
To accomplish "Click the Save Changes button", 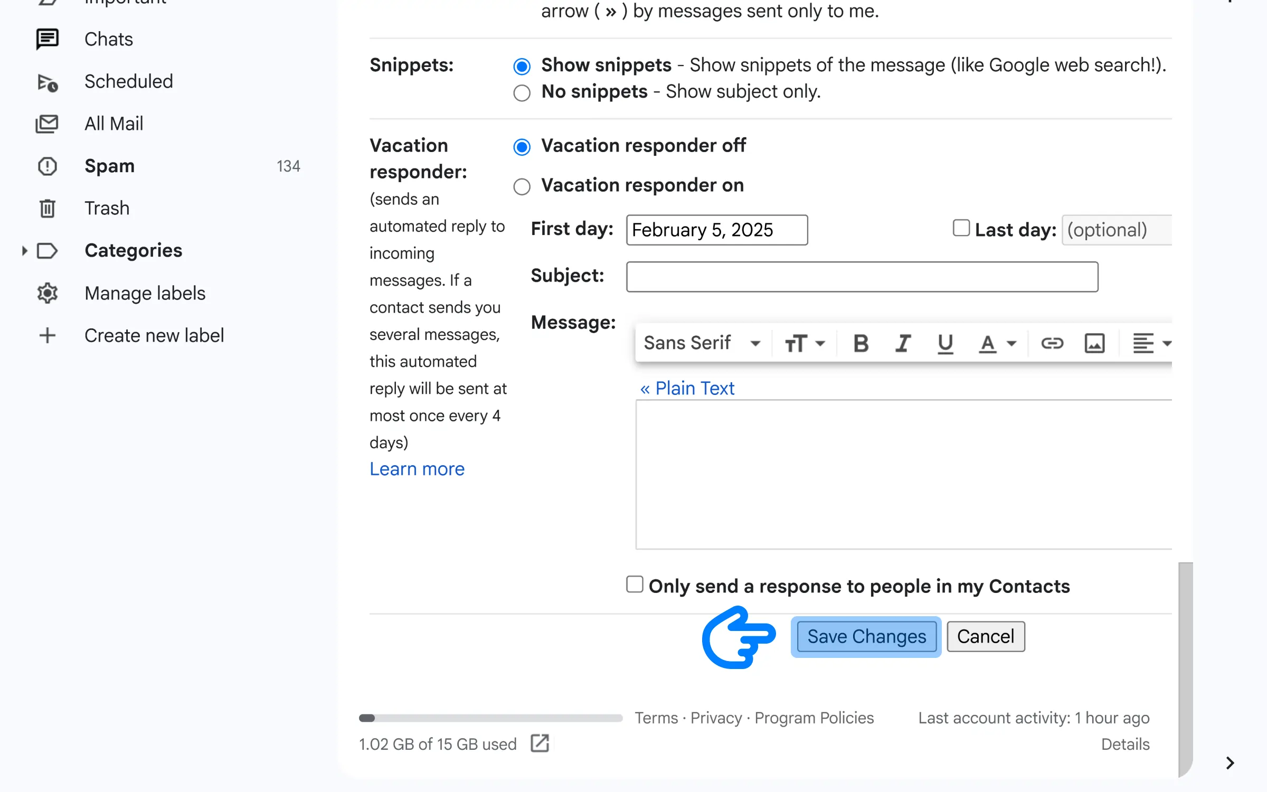I will tap(866, 636).
